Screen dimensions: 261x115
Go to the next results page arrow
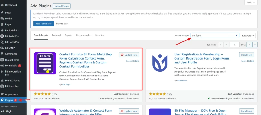(x=249, y=45)
